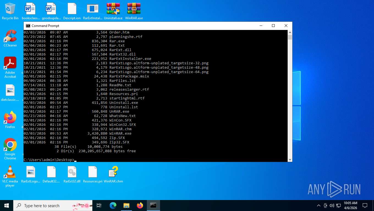Open the booksclass Word document icon

31,11
